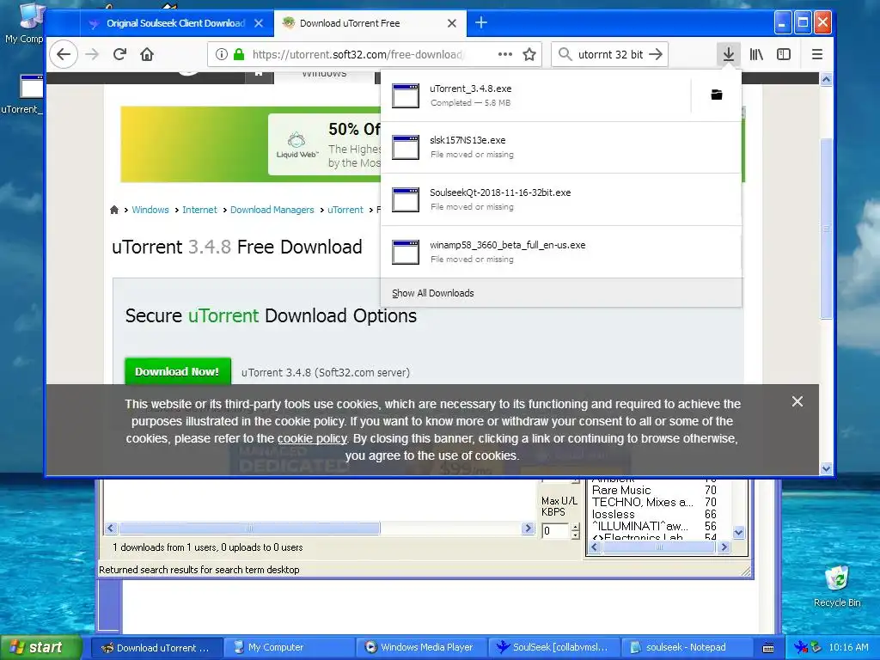This screenshot has height=660, width=880.
Task: Select the Download uTorrent Free tab
Action: click(371, 23)
